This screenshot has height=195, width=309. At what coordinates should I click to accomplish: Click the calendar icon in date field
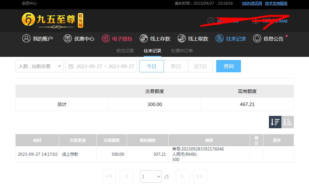[x=71, y=66]
